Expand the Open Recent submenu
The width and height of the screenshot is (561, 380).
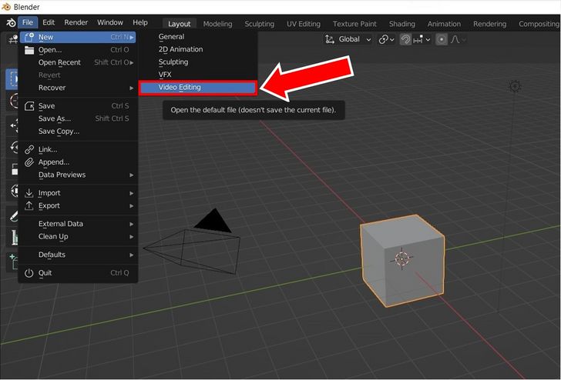(x=78, y=62)
